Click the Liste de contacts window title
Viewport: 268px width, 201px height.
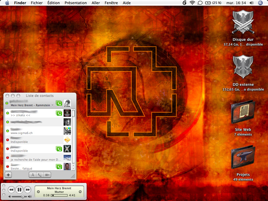(x=40, y=96)
